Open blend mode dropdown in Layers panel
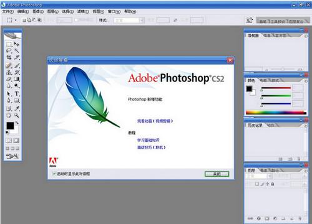 [x=259, y=176]
